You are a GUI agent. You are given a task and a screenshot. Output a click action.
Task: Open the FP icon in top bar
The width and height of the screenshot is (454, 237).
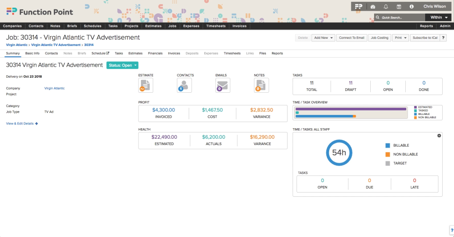point(359,6)
